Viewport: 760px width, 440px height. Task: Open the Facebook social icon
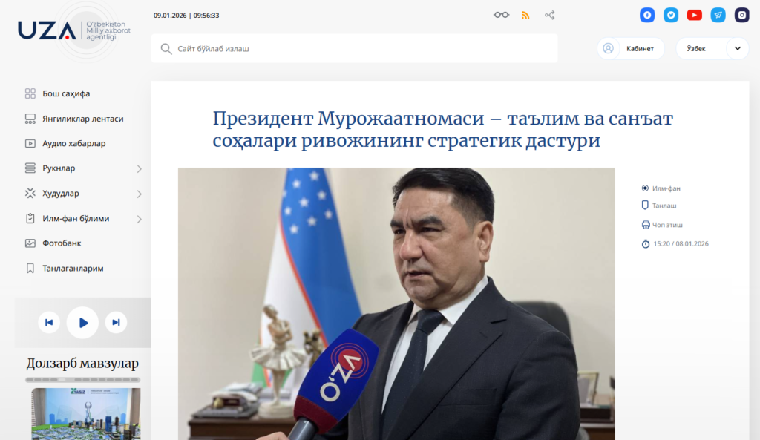[x=647, y=15]
